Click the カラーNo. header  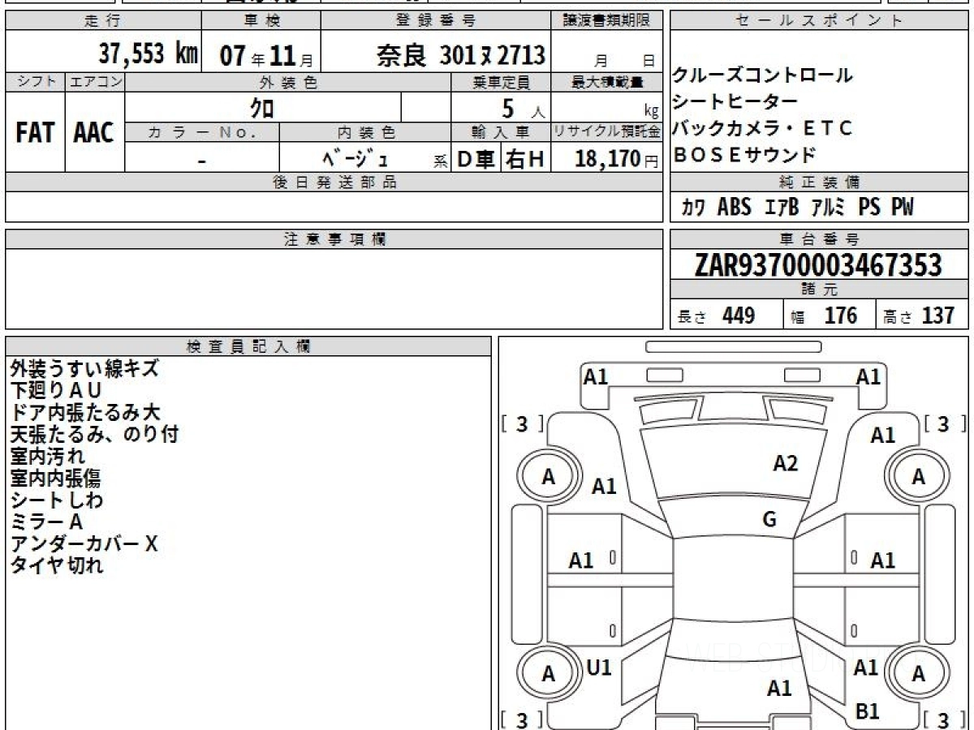click(x=203, y=132)
